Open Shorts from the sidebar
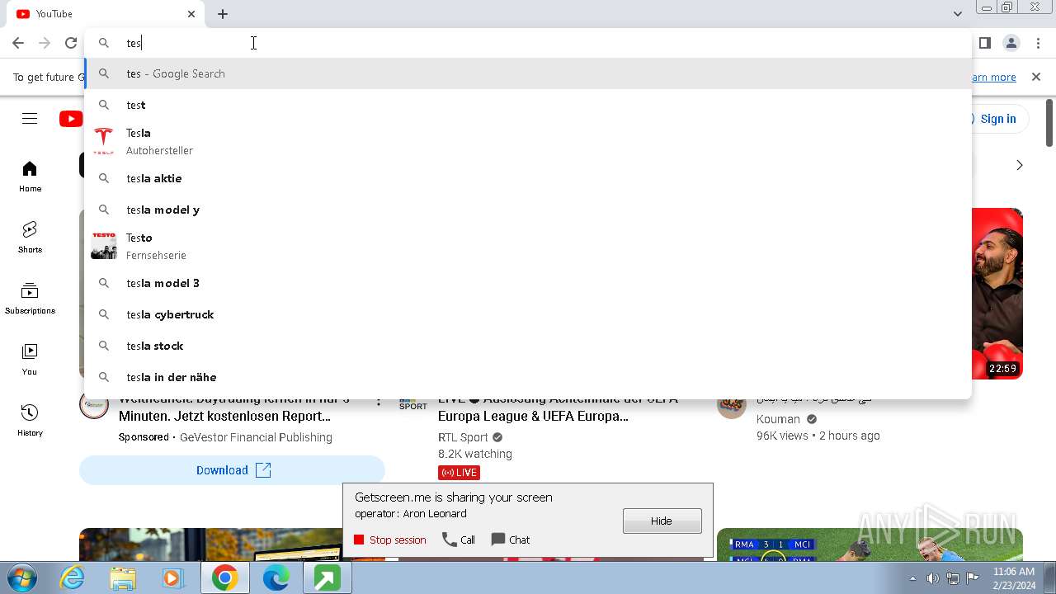 tap(30, 238)
